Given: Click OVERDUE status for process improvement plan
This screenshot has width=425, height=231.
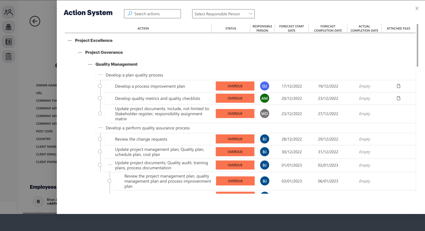Looking at the screenshot, I should pyautogui.click(x=235, y=86).
